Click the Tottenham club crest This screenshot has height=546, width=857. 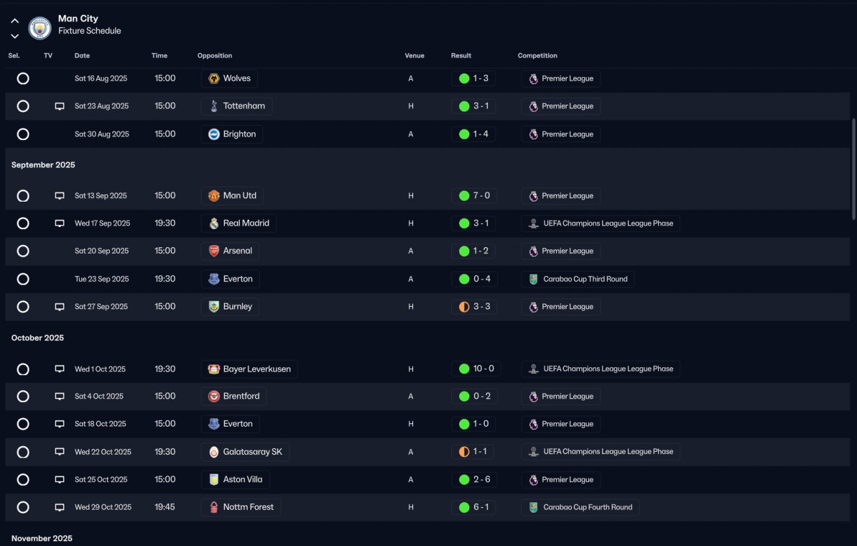[x=214, y=106]
